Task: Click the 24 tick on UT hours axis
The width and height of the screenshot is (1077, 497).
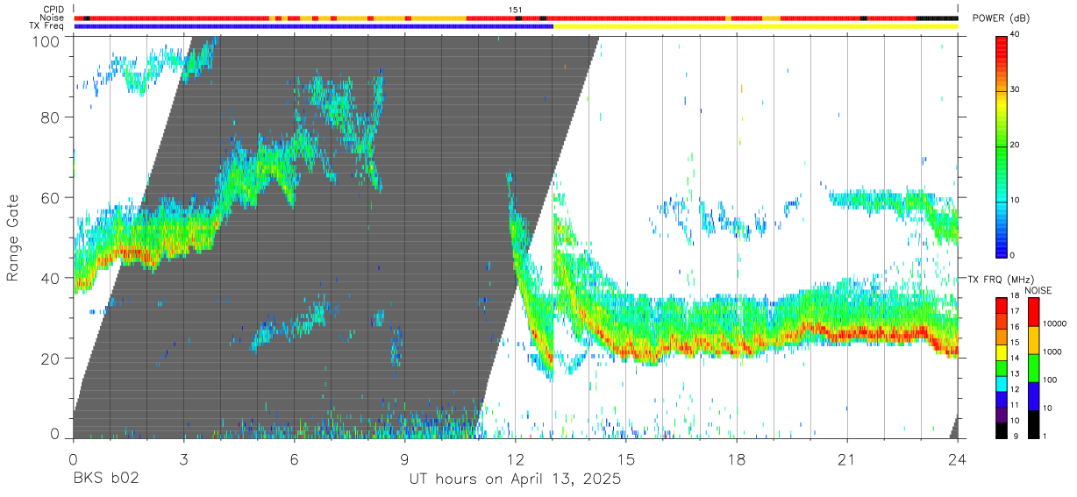Action: (958, 460)
